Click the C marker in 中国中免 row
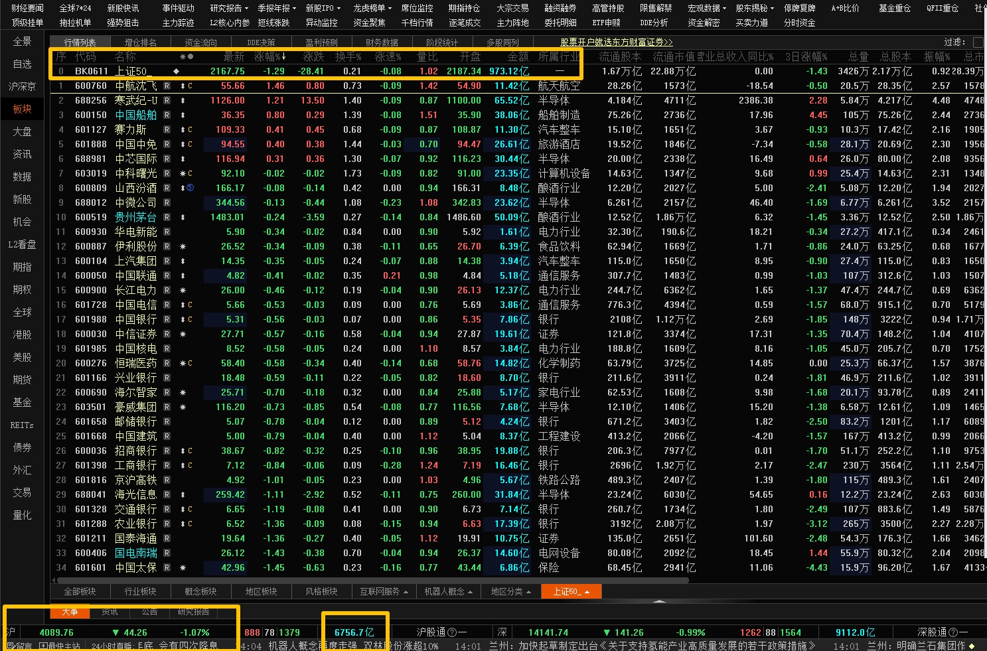The width and height of the screenshot is (987, 651). click(x=190, y=145)
